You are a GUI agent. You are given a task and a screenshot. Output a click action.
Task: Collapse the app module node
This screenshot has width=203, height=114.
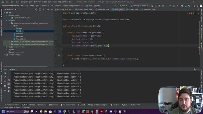point(4,13)
